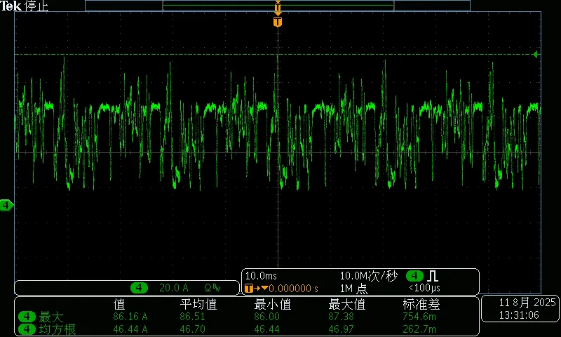The width and height of the screenshot is (561, 337).
Task: Click the 262.7m standard deviation value
Action: pos(419,329)
